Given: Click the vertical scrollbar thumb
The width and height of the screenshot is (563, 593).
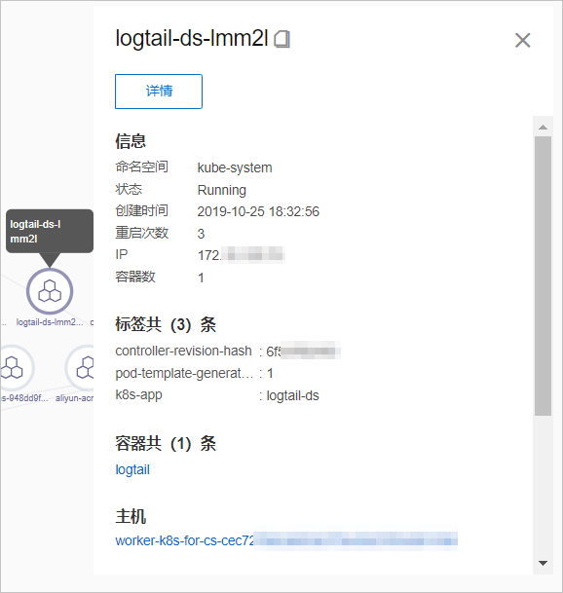Looking at the screenshot, I should 543,277.
